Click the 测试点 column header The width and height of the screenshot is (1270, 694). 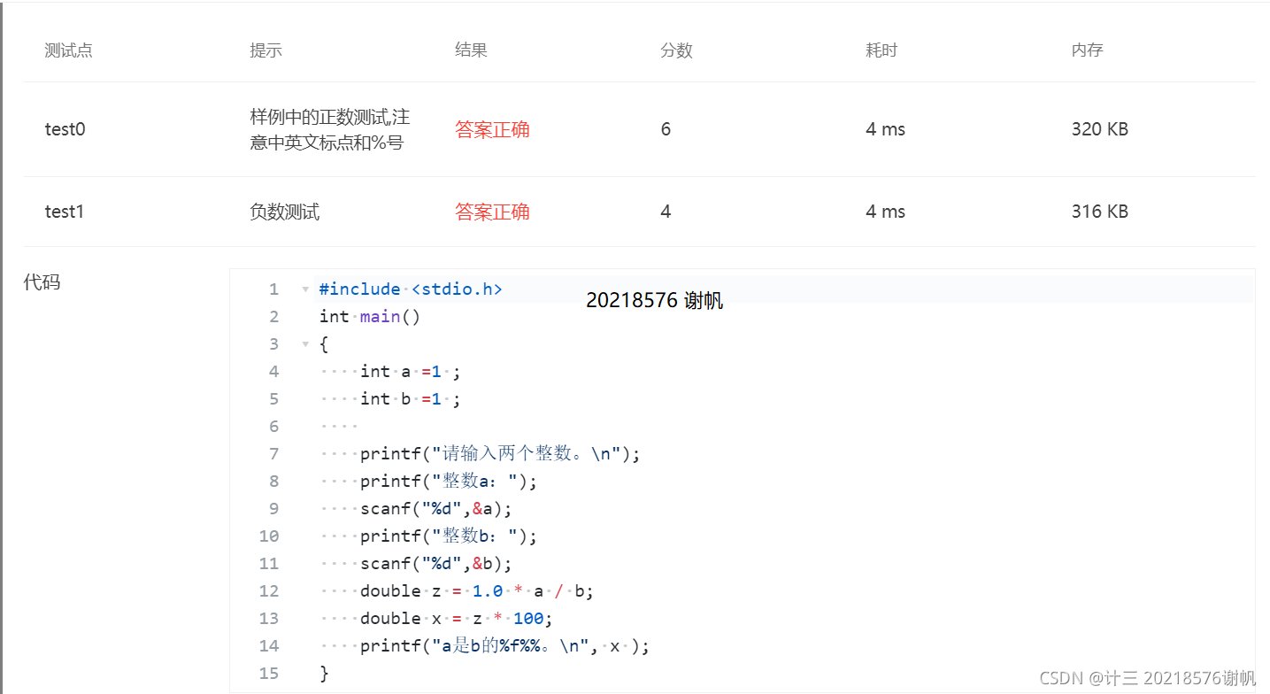[x=69, y=50]
